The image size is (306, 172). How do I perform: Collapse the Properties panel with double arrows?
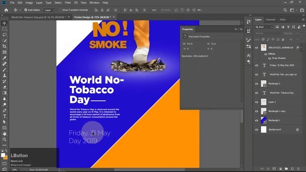coord(236,29)
